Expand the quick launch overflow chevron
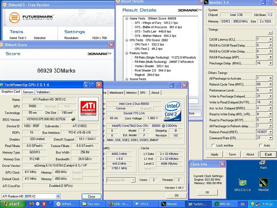This screenshot has width=277, height=208. click(50, 203)
